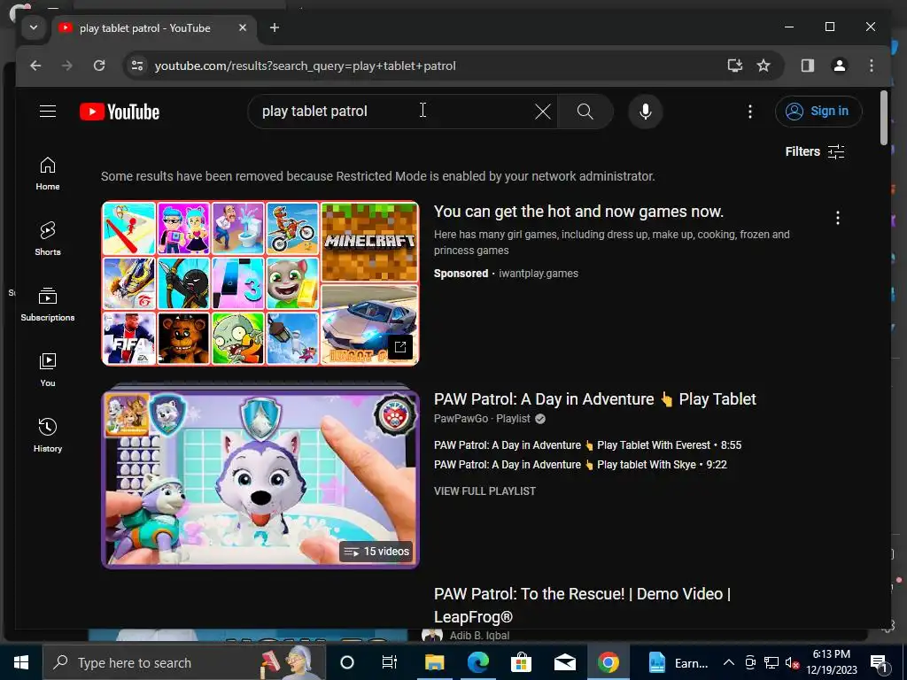
Task: Open Cortana circle on taskbar
Action: point(347,662)
